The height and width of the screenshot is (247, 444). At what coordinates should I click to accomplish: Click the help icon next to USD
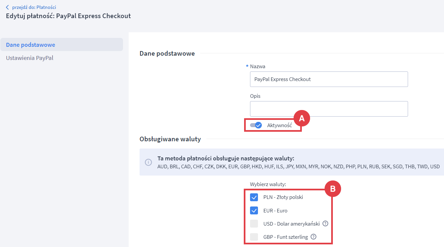click(x=325, y=224)
